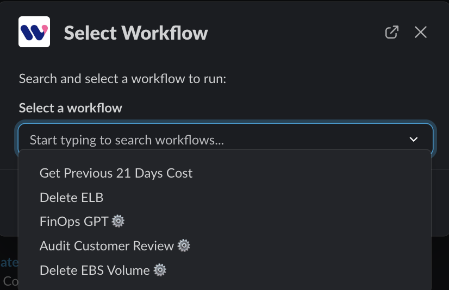The image size is (449, 290).
Task: Click the gear icon beside FinOps GPT
Action: [x=119, y=221]
